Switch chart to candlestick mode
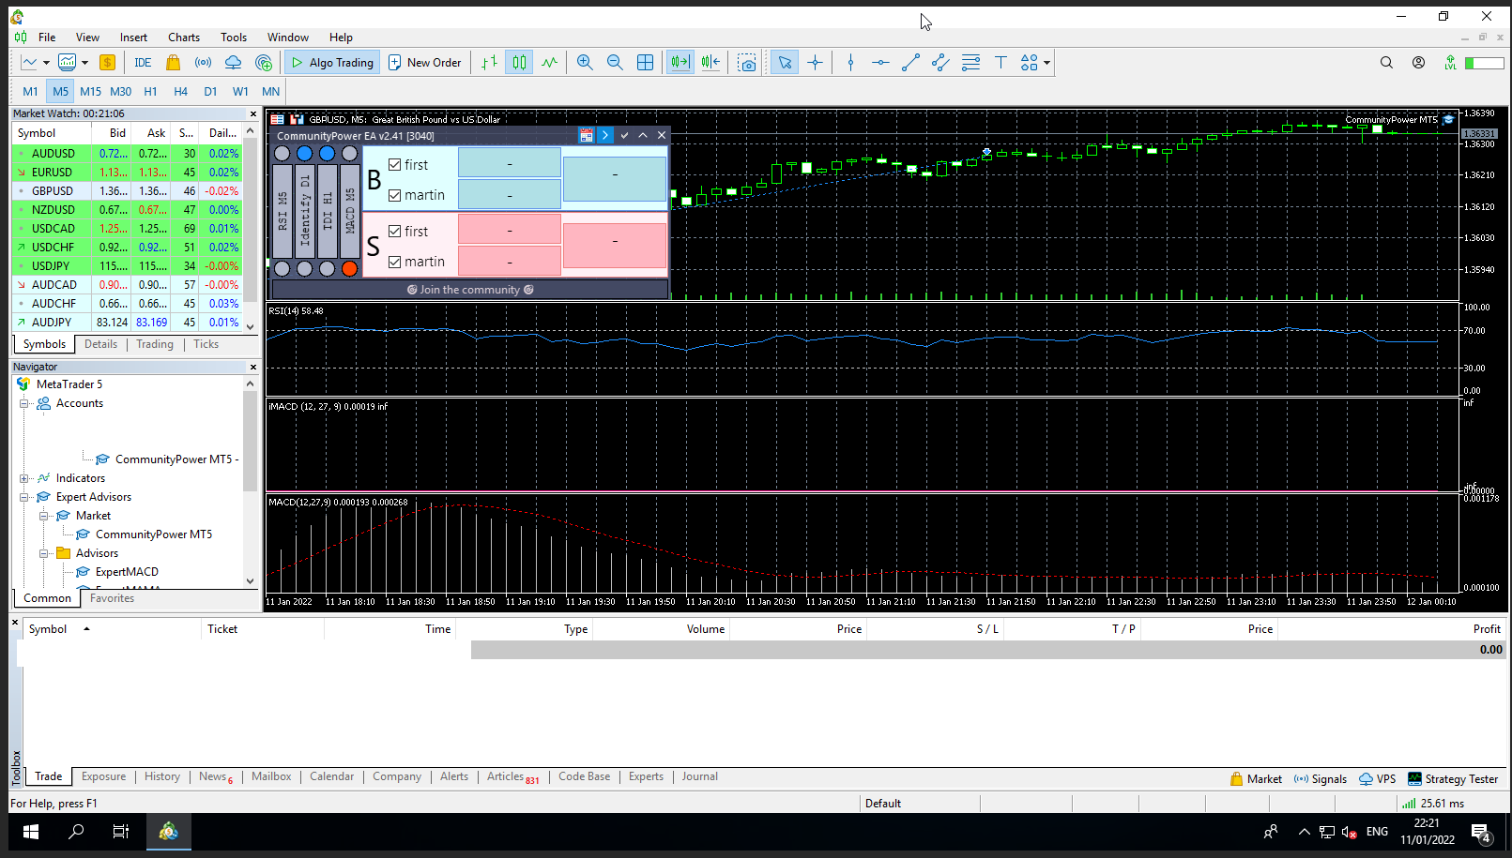1512x858 pixels. [519, 62]
